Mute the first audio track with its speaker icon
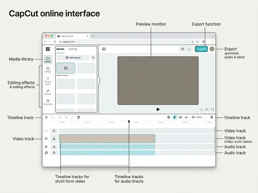 pos(46,147)
